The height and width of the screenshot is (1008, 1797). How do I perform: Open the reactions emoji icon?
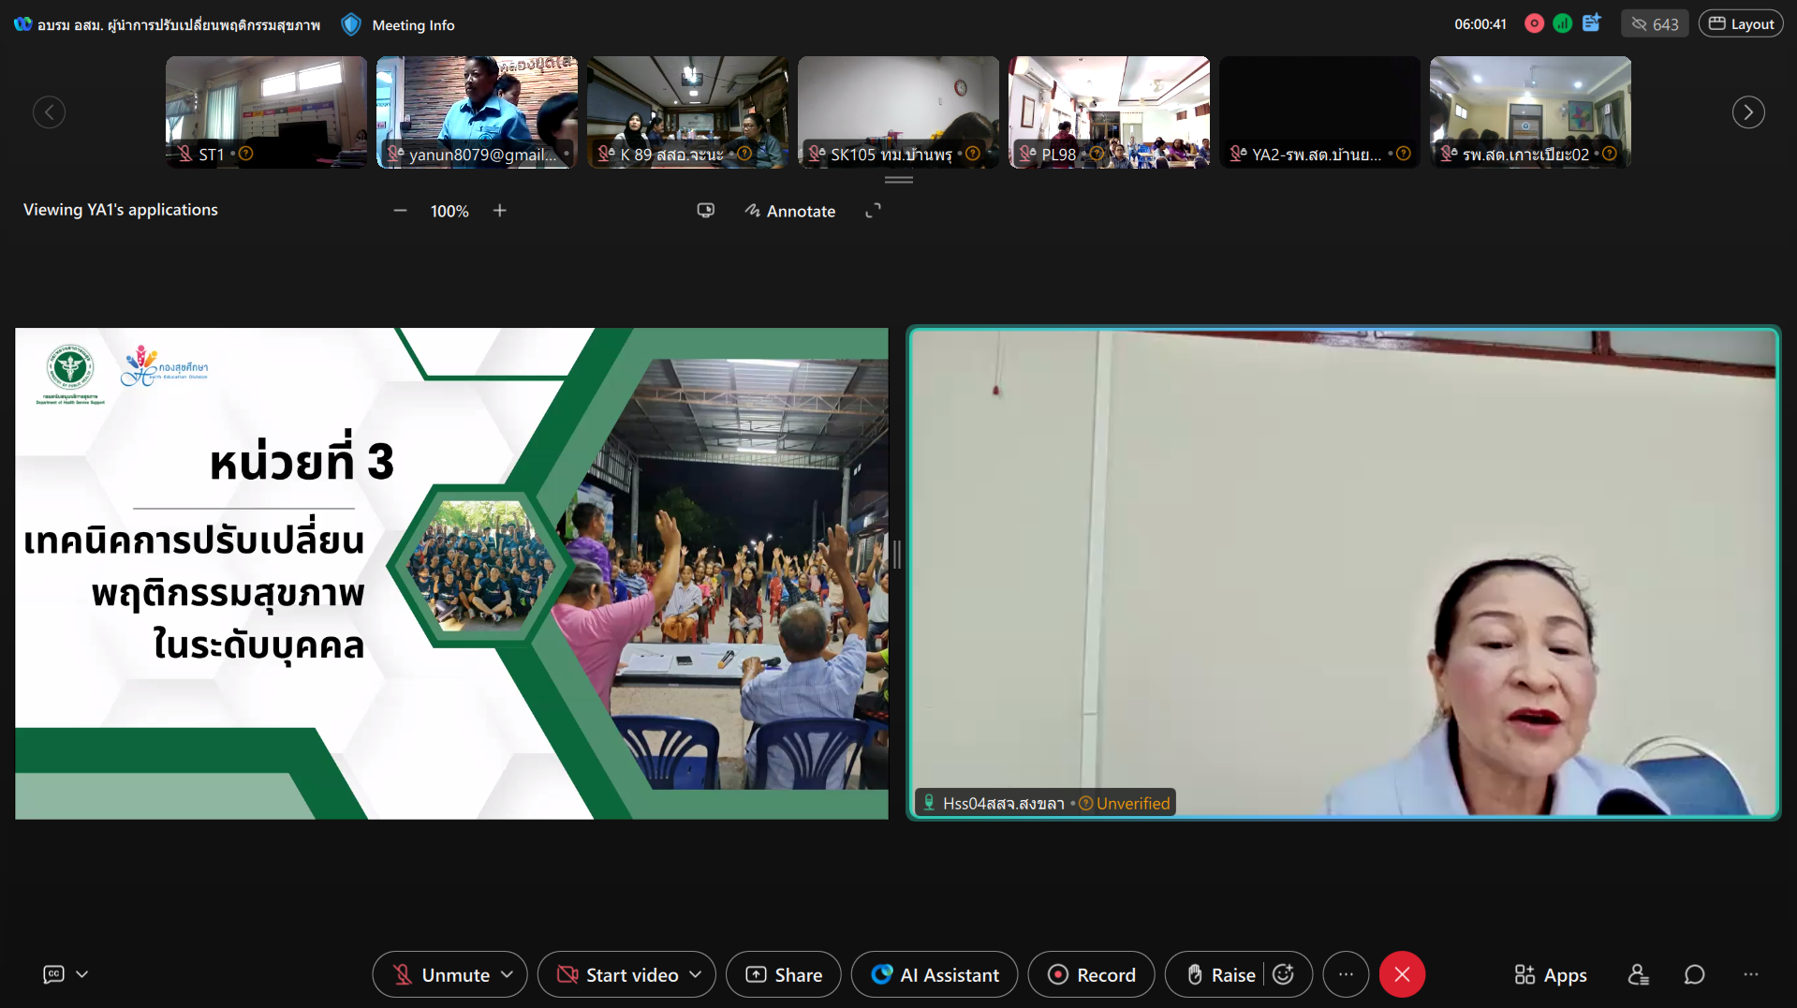pyautogui.click(x=1284, y=974)
